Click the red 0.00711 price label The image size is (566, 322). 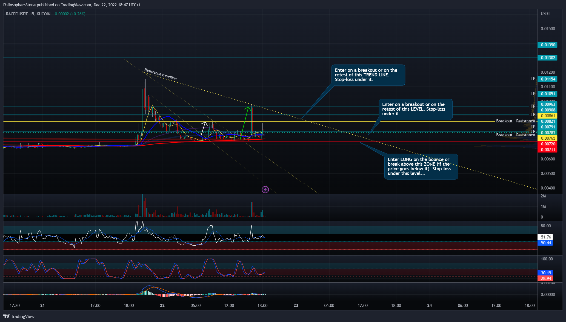[x=547, y=150]
